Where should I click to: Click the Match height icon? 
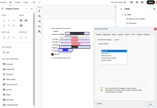click(x=4, y=38)
